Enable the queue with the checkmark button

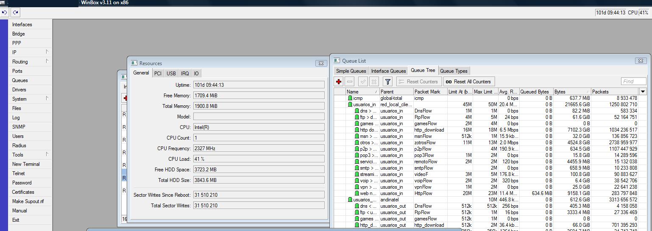coord(363,82)
